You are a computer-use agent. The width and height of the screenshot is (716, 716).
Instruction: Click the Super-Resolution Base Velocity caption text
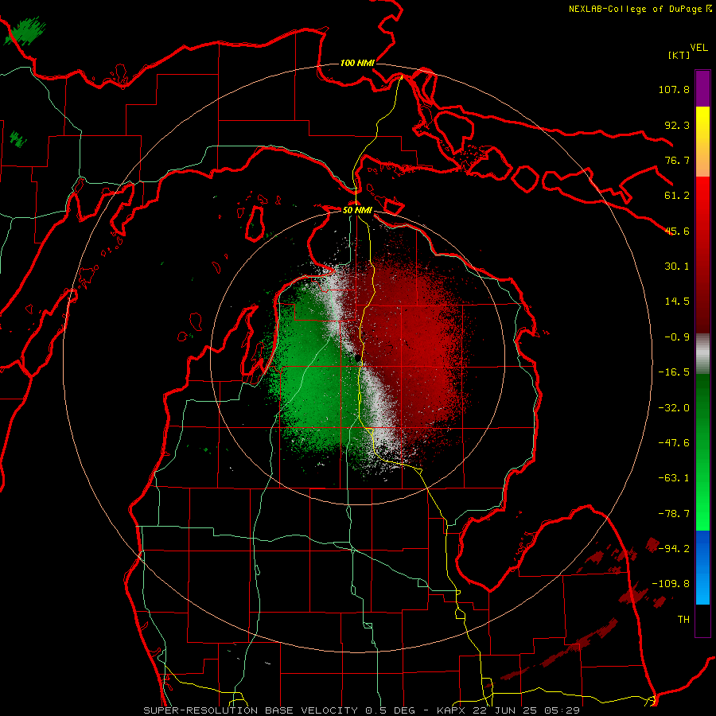coord(361,710)
